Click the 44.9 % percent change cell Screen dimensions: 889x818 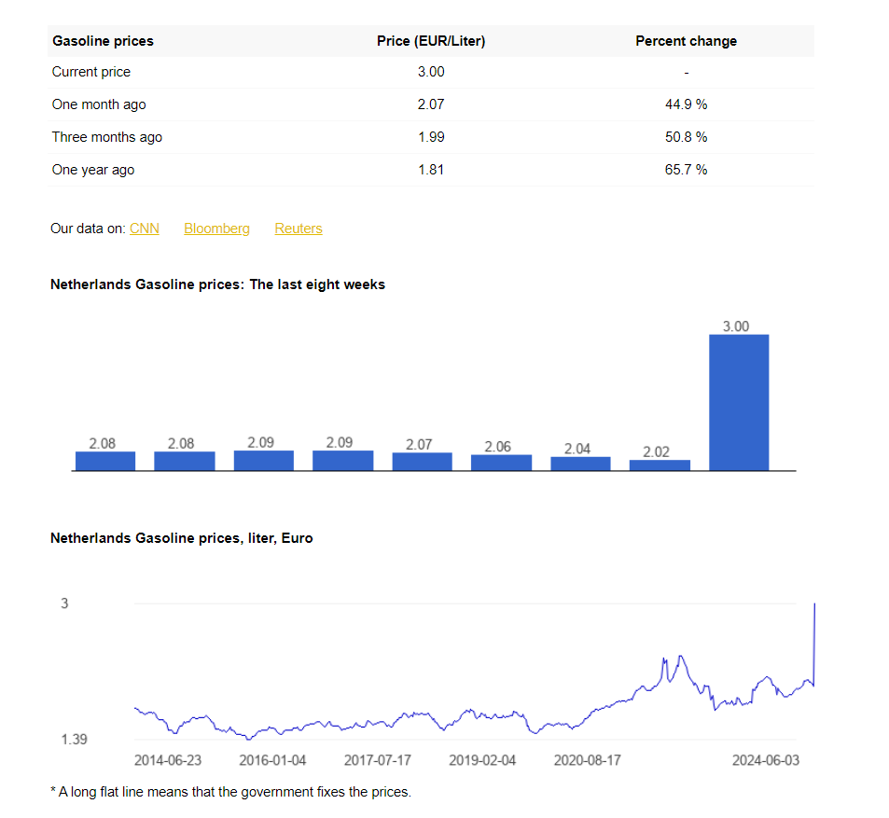pyautogui.click(x=686, y=104)
